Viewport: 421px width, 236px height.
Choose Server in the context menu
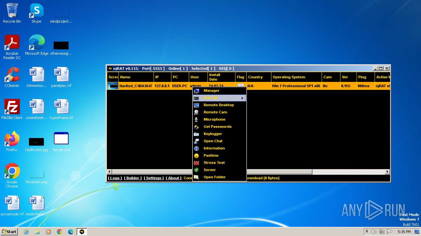219,170
